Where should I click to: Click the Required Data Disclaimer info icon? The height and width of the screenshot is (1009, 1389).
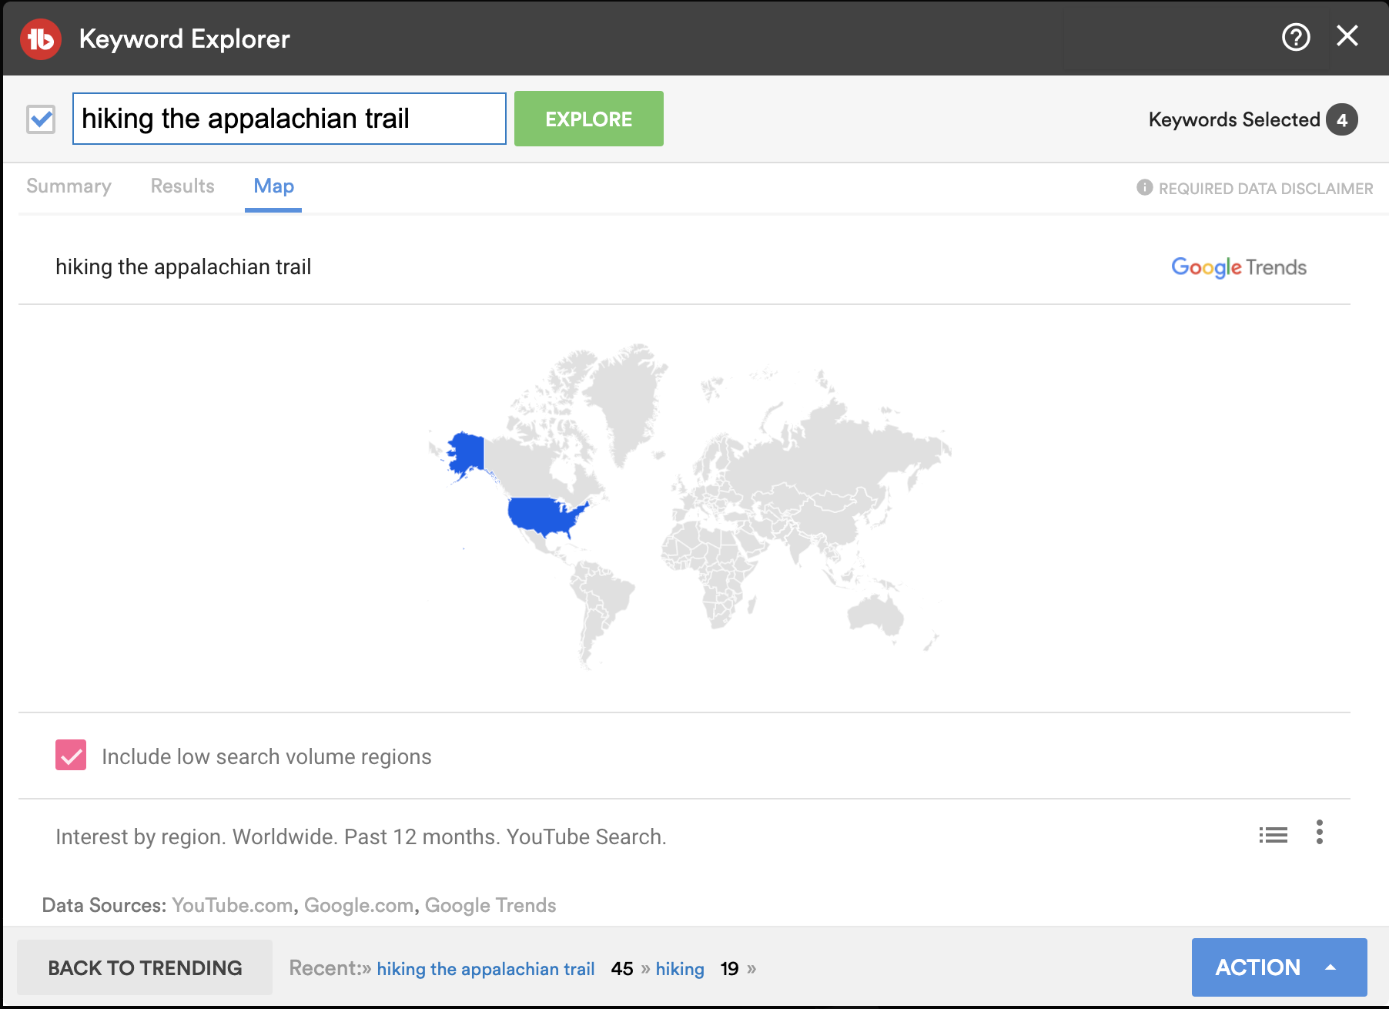(1144, 188)
